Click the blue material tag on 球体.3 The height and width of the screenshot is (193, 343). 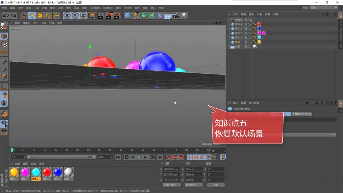(x=259, y=28)
